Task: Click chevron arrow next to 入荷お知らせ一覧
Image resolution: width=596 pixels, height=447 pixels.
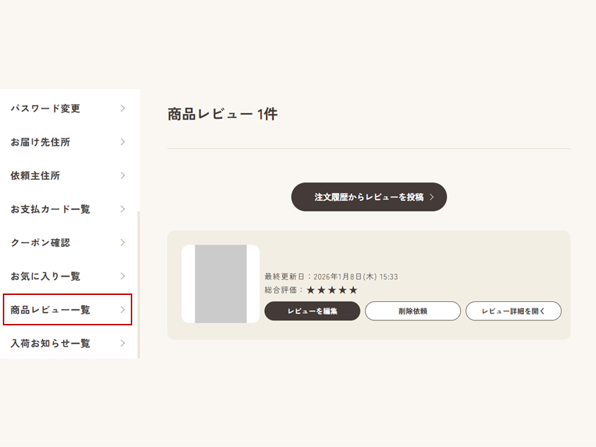Action: tap(122, 343)
